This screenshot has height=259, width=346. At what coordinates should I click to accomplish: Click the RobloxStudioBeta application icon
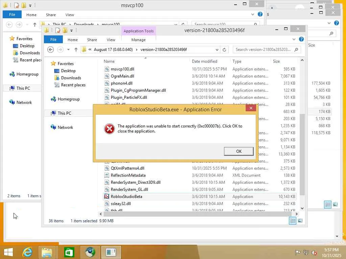click(x=107, y=197)
